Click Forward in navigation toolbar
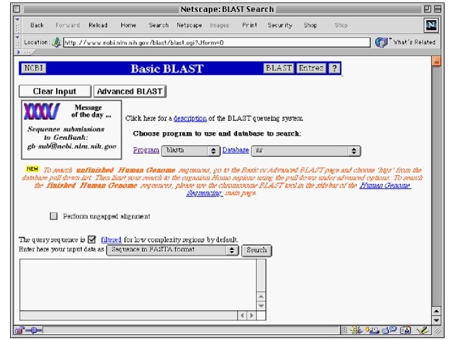 point(67,25)
